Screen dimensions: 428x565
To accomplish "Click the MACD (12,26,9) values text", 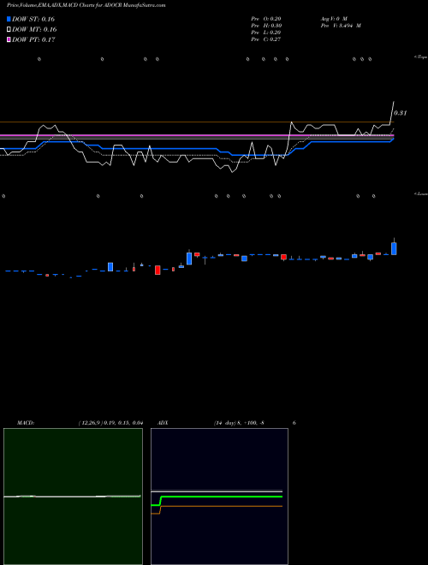I will pos(110,423).
